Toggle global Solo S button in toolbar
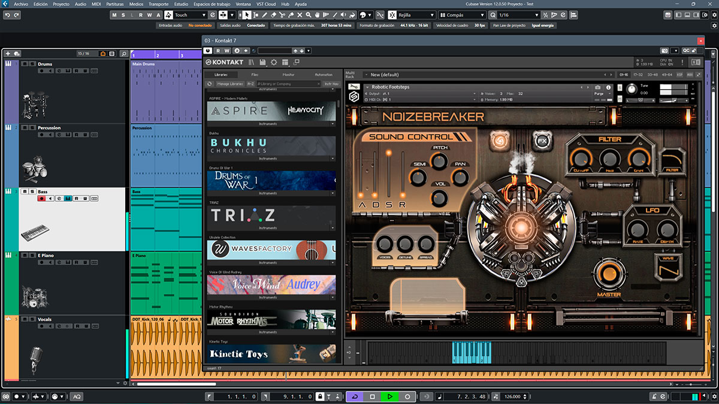 click(123, 14)
